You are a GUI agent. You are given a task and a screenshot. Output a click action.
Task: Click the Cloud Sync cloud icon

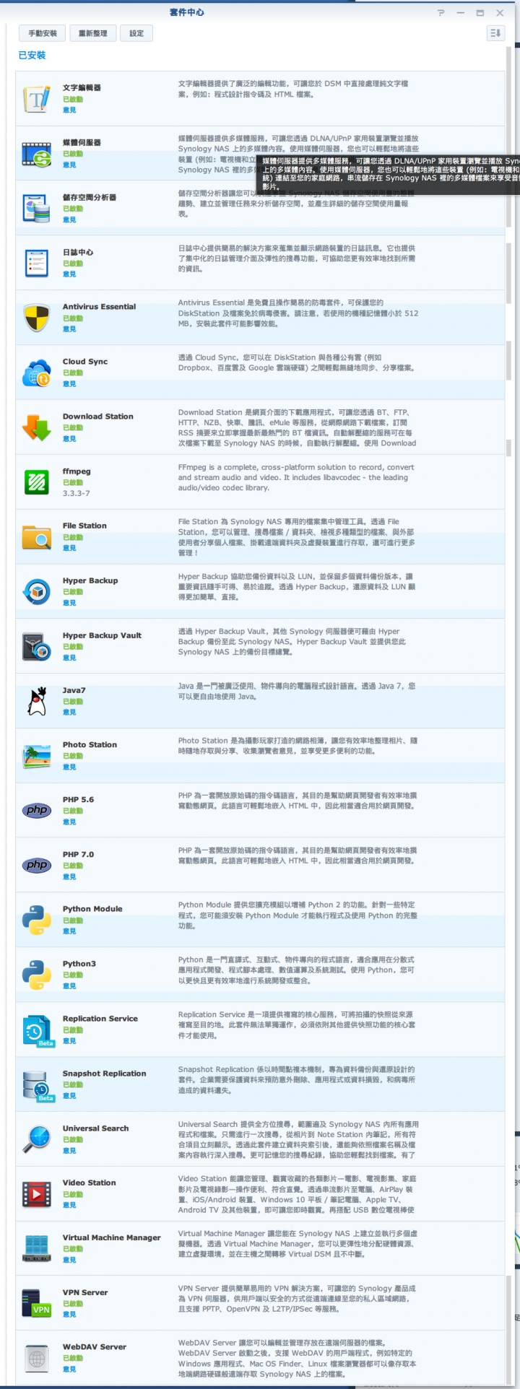36,373
